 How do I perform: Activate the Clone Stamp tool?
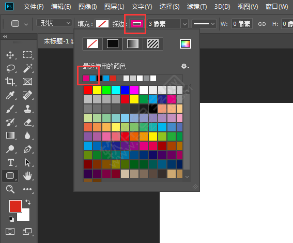coord(28,109)
